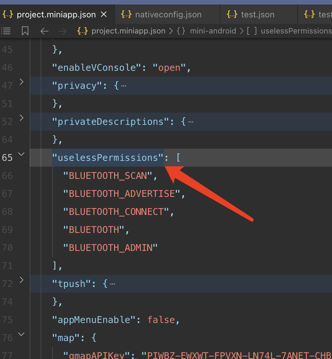Expand the folded "privacy" block
The height and width of the screenshot is (359, 332).
coord(22,82)
